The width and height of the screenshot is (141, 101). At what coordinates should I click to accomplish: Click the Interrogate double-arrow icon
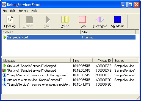coord(100,19)
